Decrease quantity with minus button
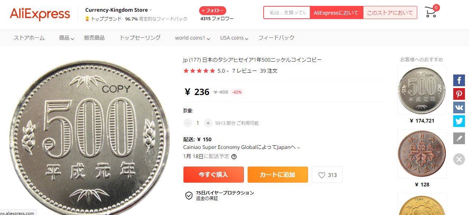469x215 pixels. 187,123
